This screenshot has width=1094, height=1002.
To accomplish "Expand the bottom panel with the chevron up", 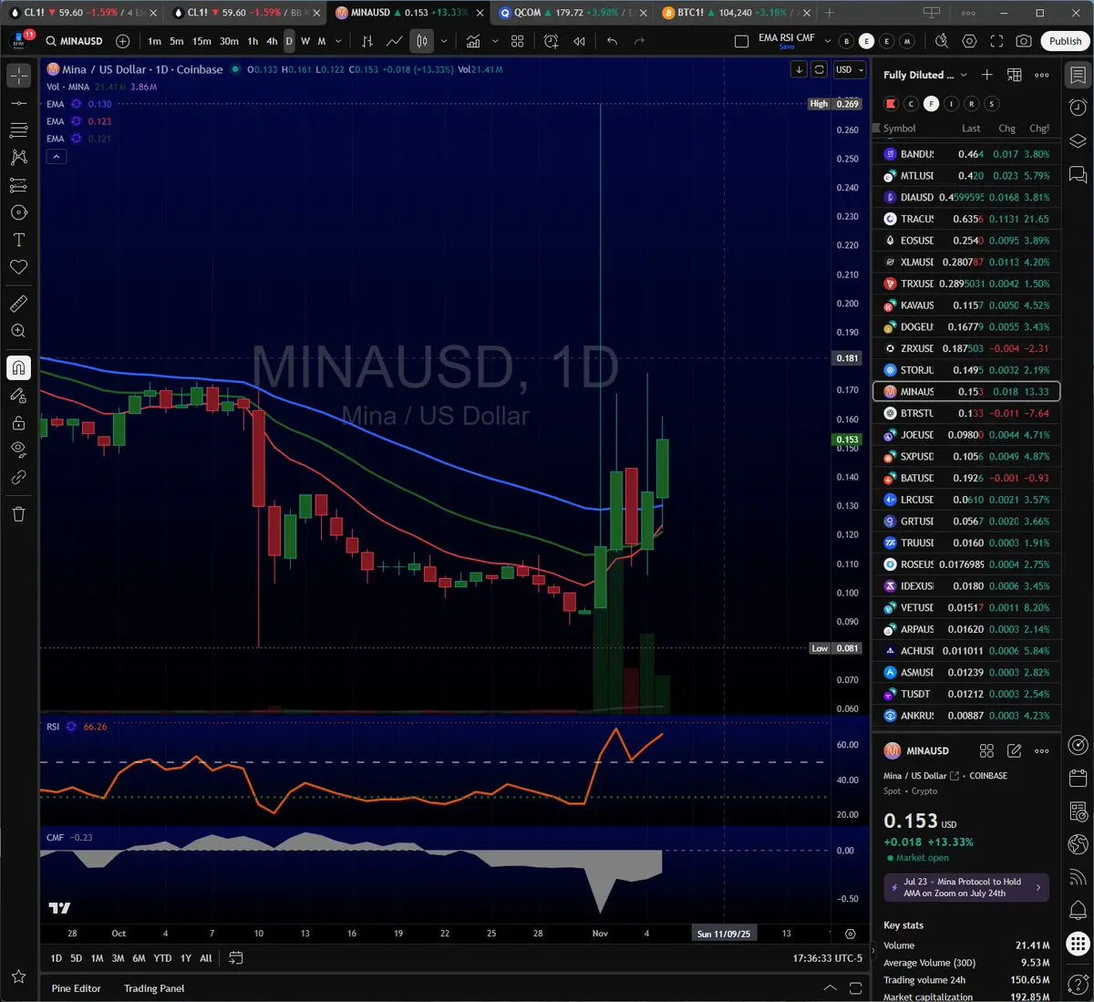I will (830, 987).
